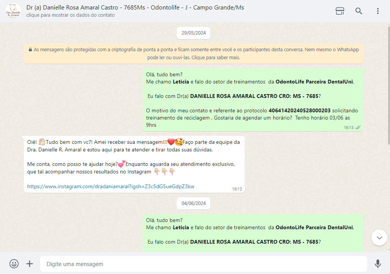Image resolution: width=390 pixels, height=274 pixels.
Task: Click the padlock icon in encryption notice
Action: click(30, 49)
